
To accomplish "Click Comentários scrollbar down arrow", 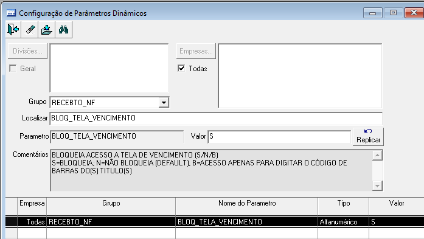I will point(378,185).
